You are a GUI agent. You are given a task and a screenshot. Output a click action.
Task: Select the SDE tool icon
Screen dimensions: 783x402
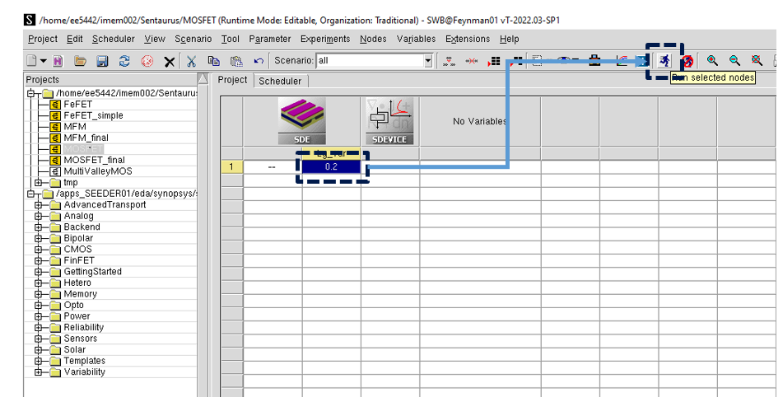pyautogui.click(x=301, y=121)
